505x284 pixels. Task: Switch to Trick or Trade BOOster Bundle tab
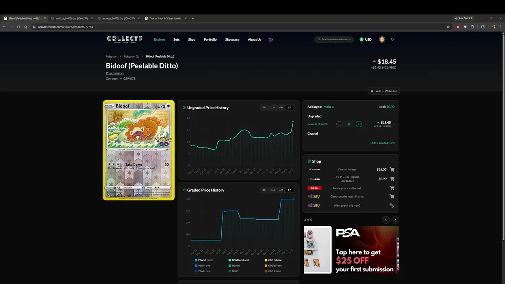165,18
